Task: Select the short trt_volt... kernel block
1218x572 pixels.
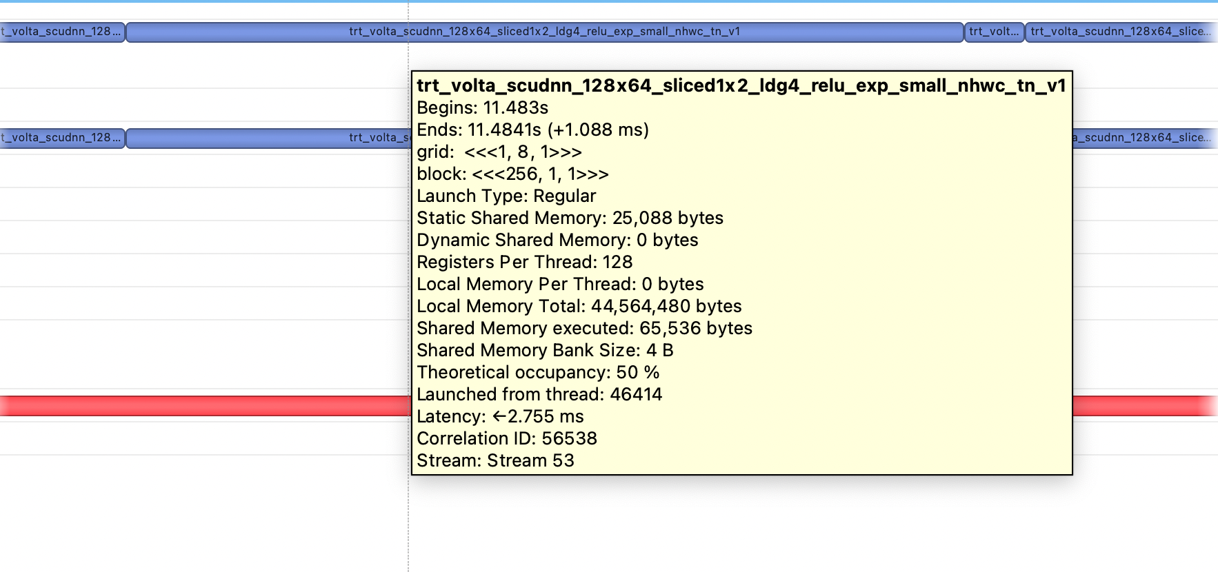Action: point(994,32)
